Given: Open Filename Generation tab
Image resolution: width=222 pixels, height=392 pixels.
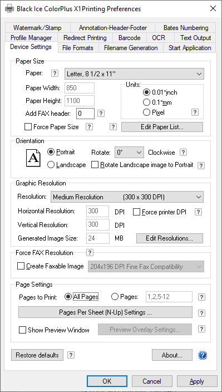Looking at the screenshot, I should coord(131,48).
